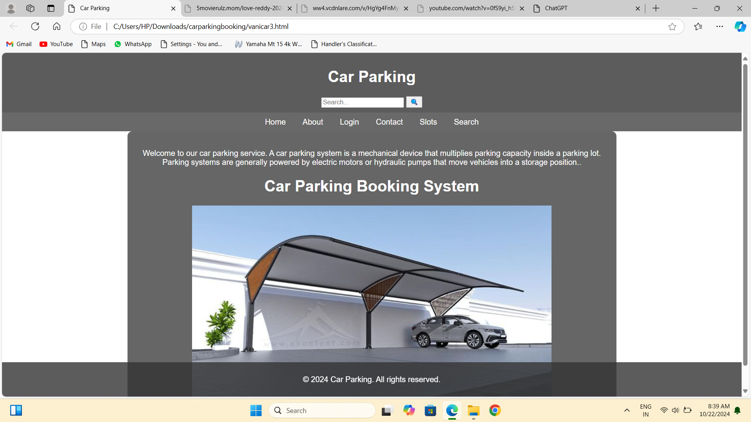Open tab actions menu icon
Screen dimensions: 751x422
pyautogui.click(x=51, y=8)
